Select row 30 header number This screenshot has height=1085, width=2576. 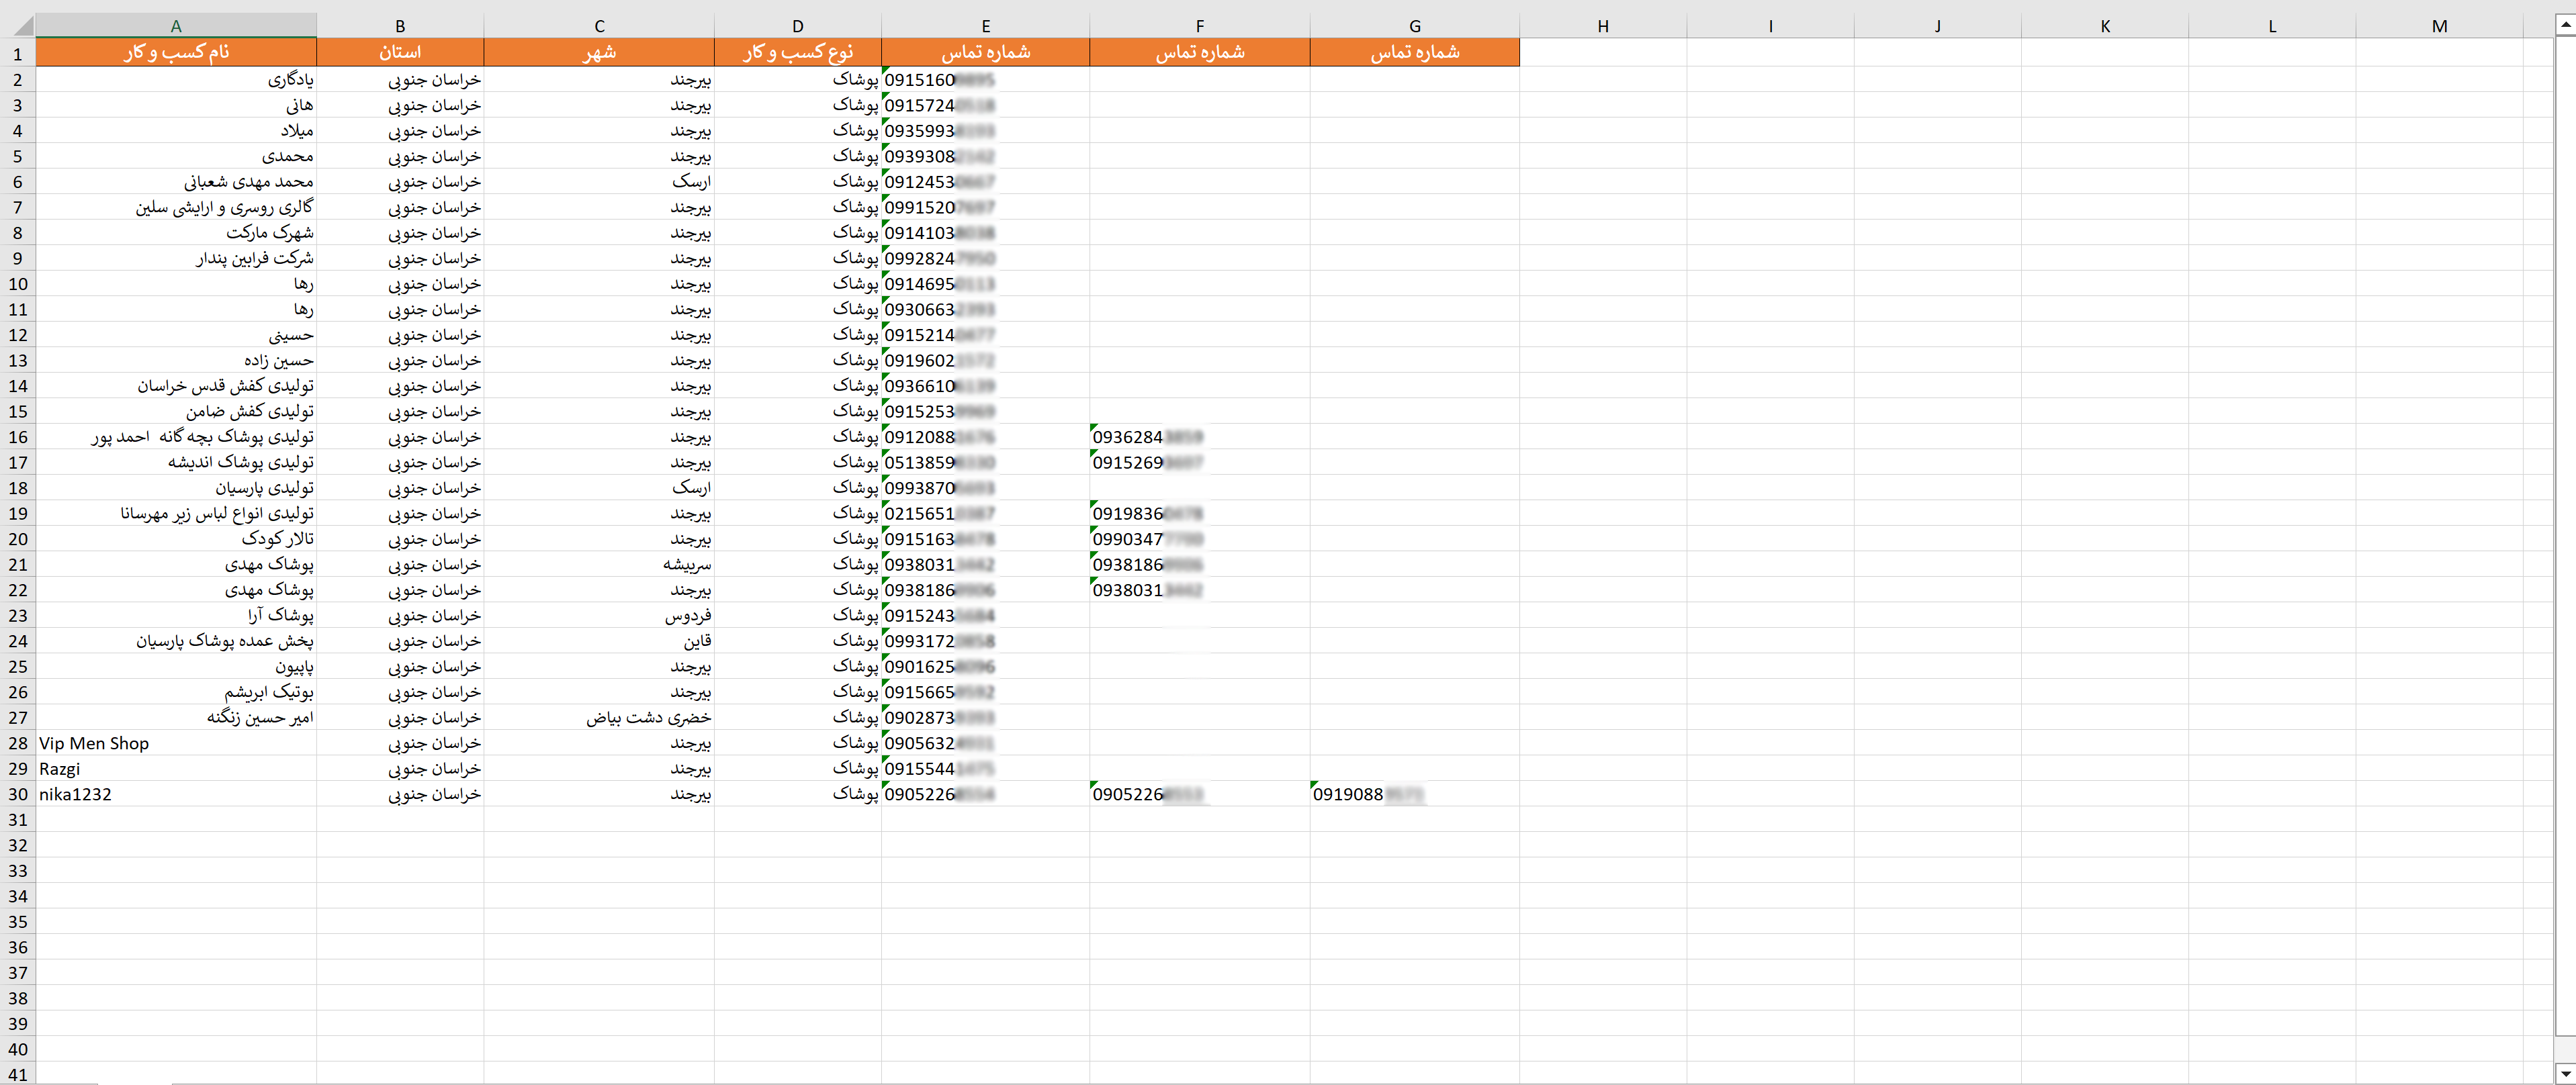pyautogui.click(x=17, y=794)
